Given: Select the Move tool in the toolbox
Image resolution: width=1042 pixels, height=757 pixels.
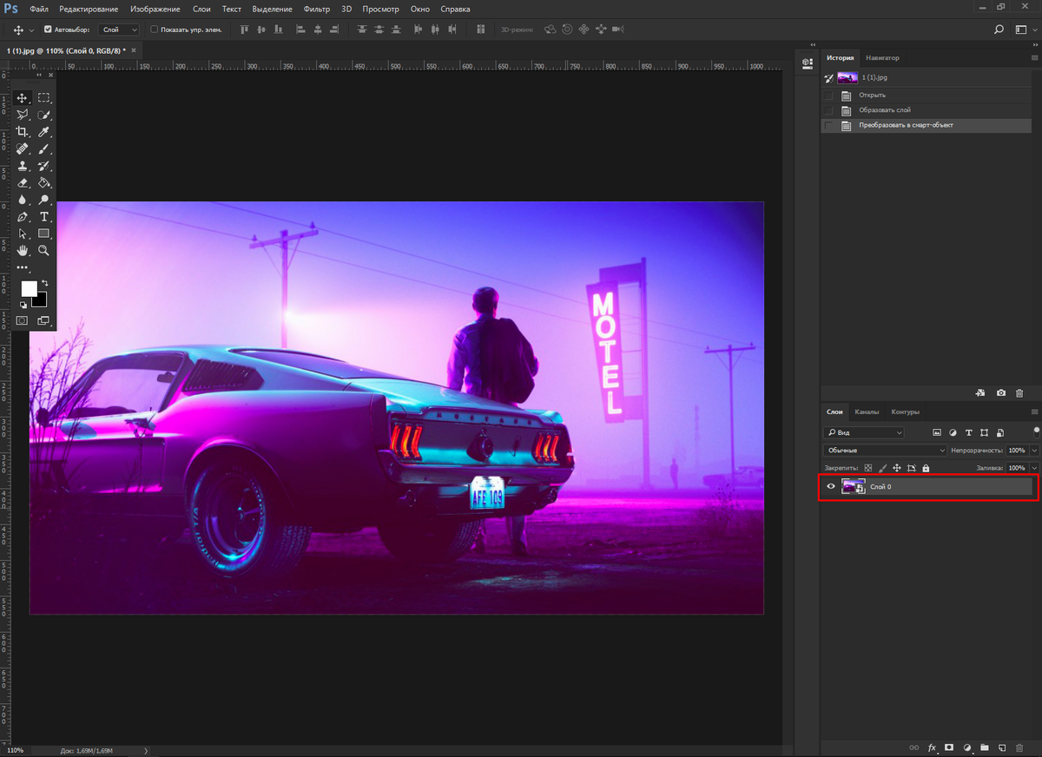Looking at the screenshot, I should pyautogui.click(x=23, y=98).
